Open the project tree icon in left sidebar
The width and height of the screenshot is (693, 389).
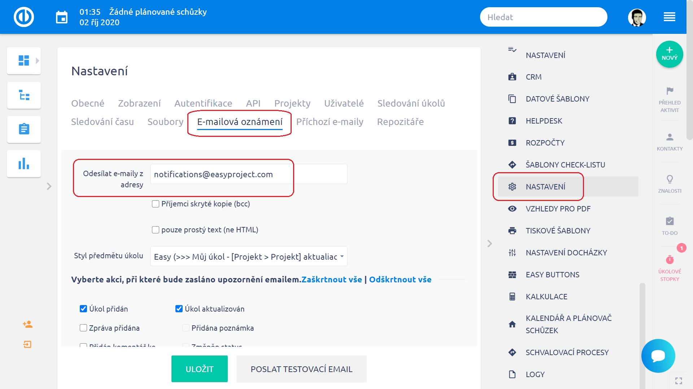point(24,95)
